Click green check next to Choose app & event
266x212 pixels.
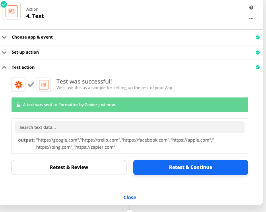[x=258, y=37]
